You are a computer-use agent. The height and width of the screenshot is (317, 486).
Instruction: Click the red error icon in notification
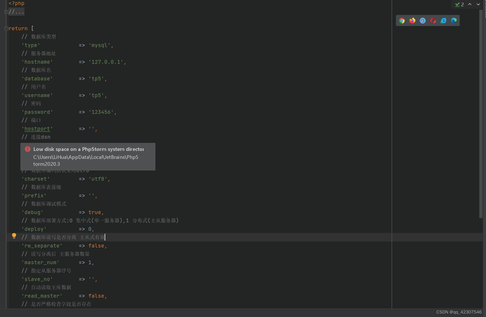(28, 149)
